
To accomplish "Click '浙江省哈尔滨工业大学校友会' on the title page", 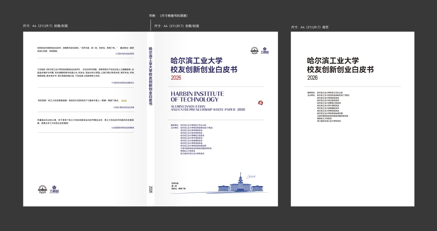I will point(329,121).
